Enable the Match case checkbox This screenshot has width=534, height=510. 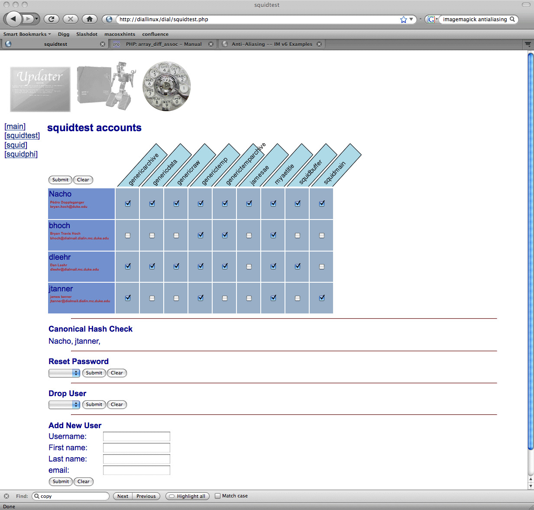coord(218,496)
